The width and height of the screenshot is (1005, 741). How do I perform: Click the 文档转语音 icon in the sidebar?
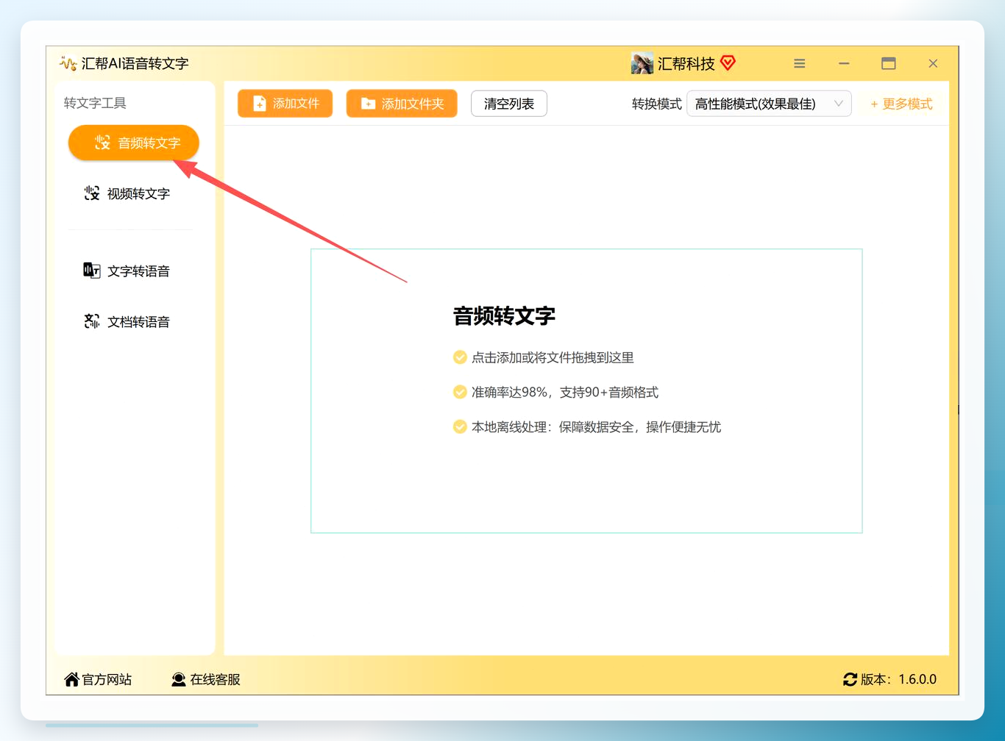pos(92,321)
